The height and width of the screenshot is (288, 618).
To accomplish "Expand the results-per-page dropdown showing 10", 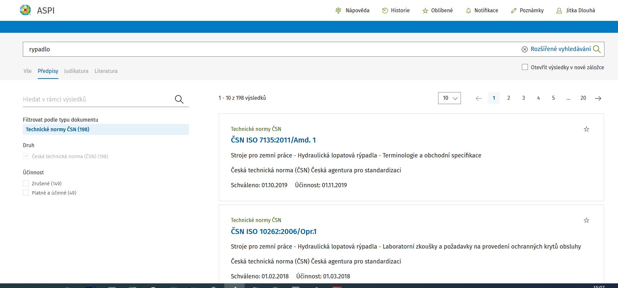I will pyautogui.click(x=449, y=98).
